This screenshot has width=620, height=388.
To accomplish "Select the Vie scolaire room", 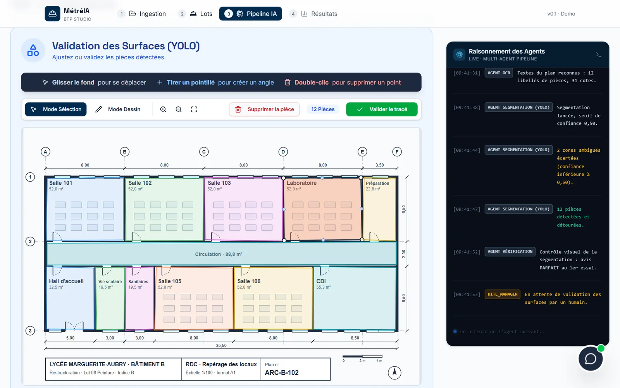I will (110, 298).
